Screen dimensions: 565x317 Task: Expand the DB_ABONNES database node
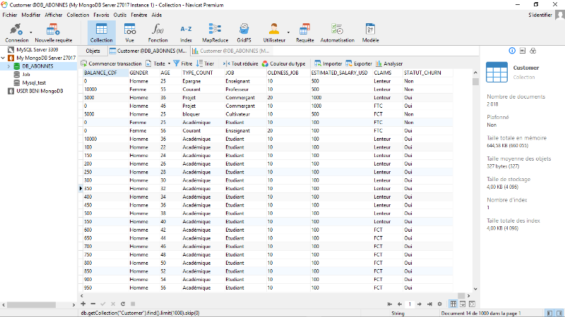[x=8, y=66]
